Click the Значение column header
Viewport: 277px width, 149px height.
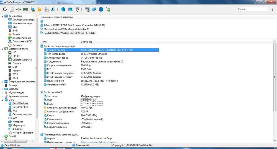[x=119, y=42]
